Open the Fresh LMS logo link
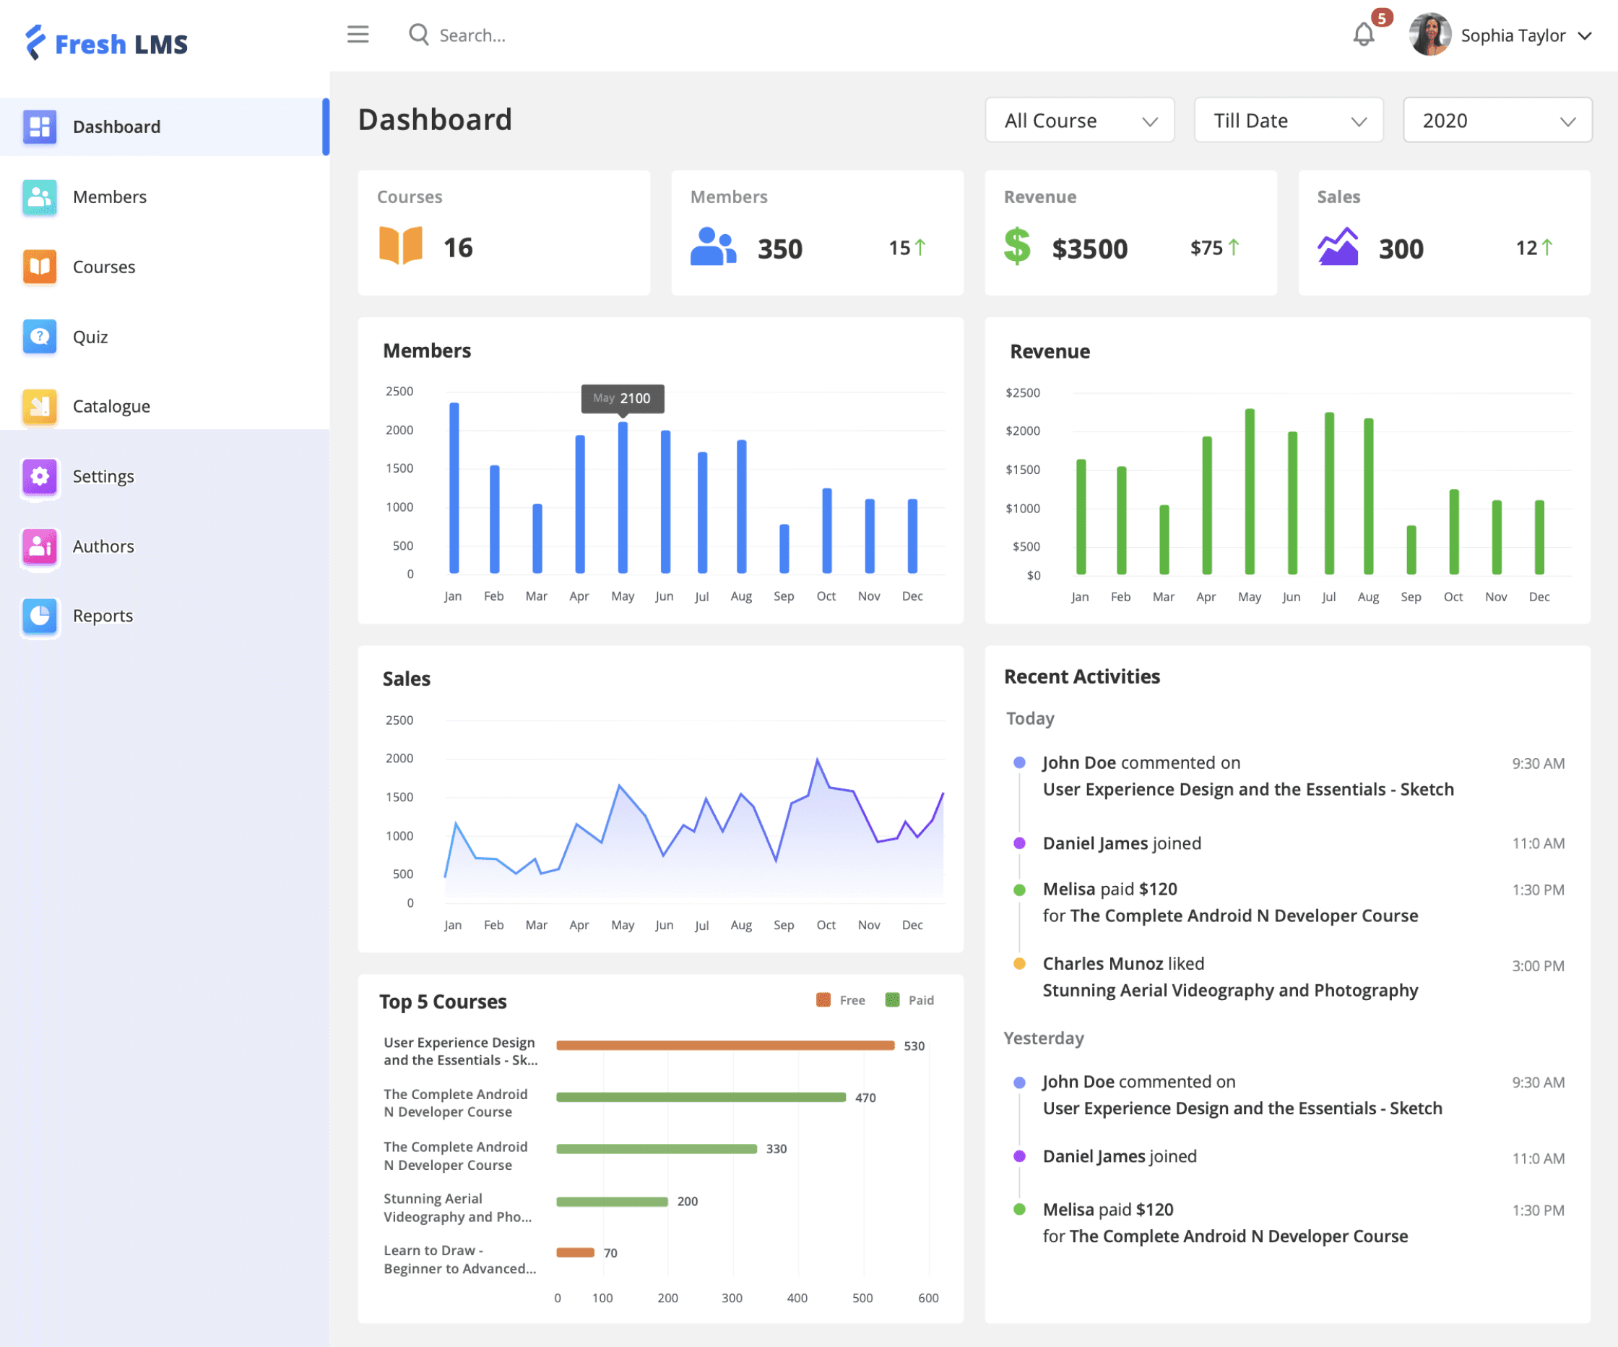This screenshot has width=1618, height=1347. pyautogui.click(x=106, y=43)
